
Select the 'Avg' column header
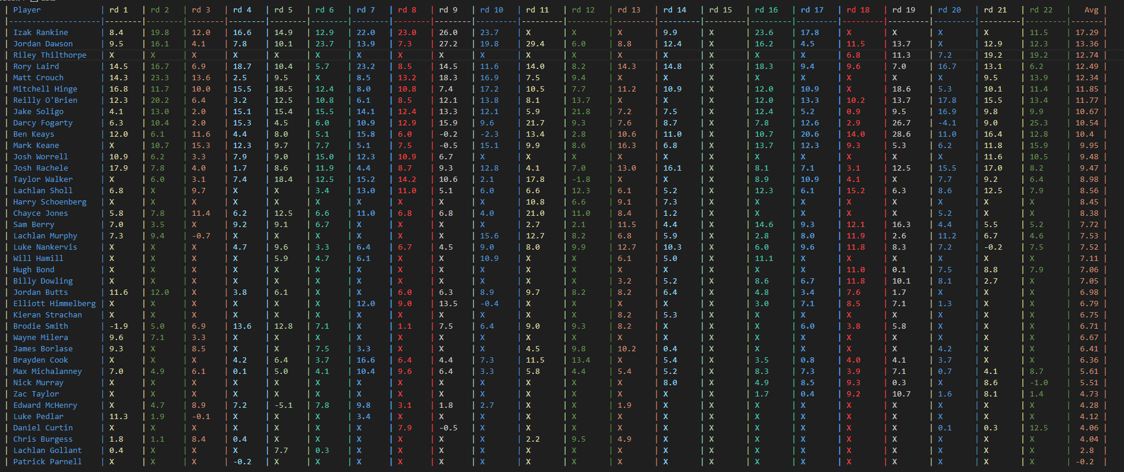pos(1091,10)
